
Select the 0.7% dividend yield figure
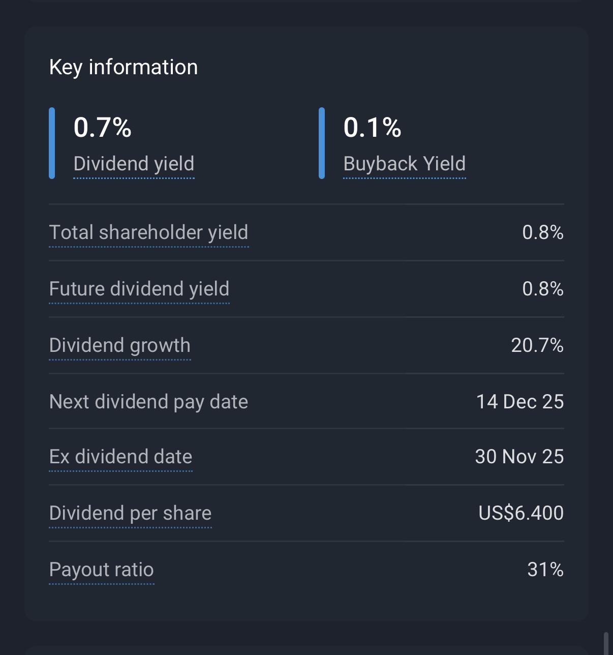click(x=103, y=127)
